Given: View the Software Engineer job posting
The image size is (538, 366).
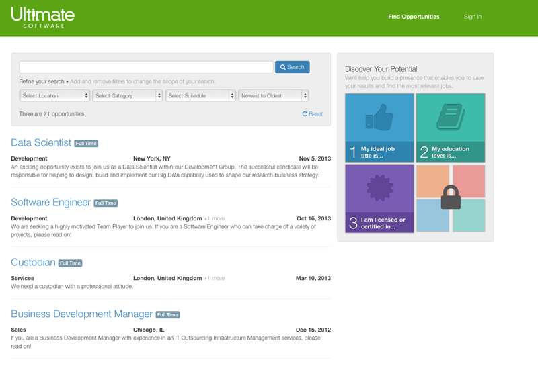Looking at the screenshot, I should 50,202.
